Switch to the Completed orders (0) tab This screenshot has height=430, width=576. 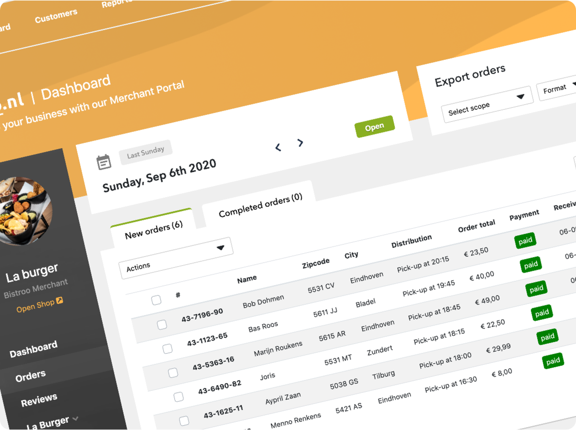(260, 205)
